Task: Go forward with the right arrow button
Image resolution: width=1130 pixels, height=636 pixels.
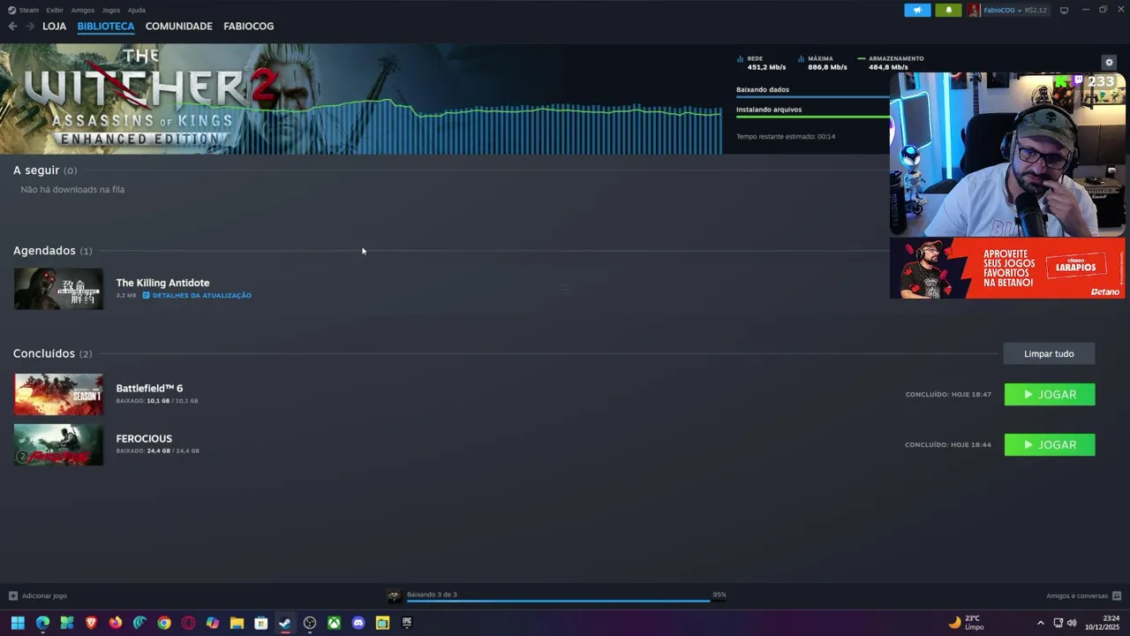Action: (30, 26)
